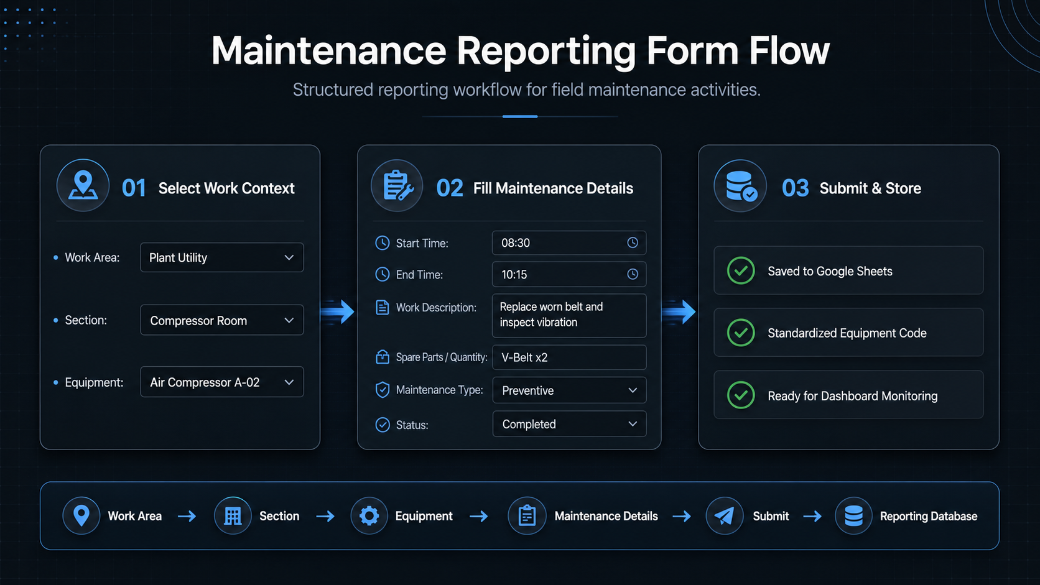This screenshot has height=585, width=1040.
Task: Click the Section building icon in footer
Action: pyautogui.click(x=233, y=515)
